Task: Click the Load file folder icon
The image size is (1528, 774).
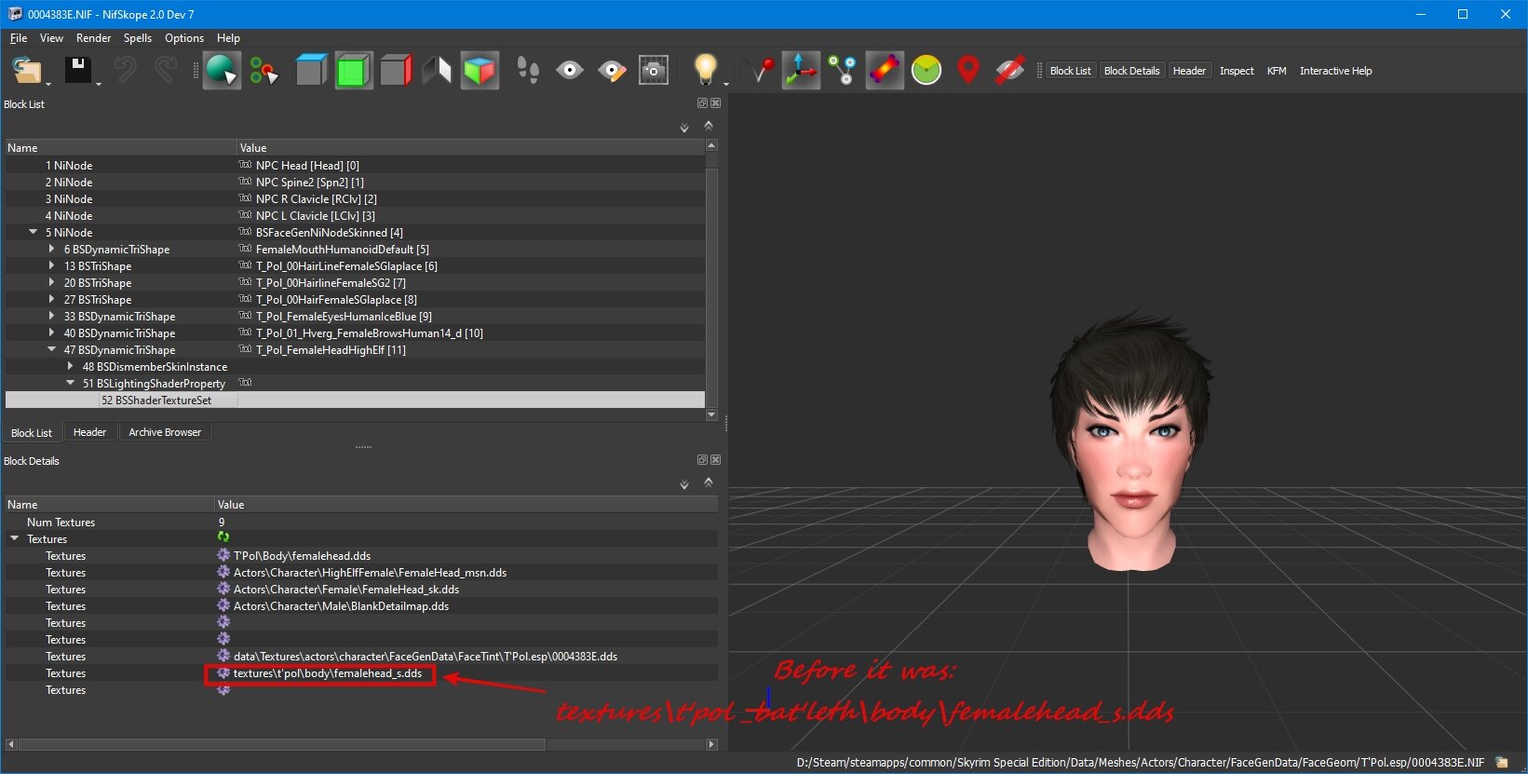Action: (x=26, y=70)
